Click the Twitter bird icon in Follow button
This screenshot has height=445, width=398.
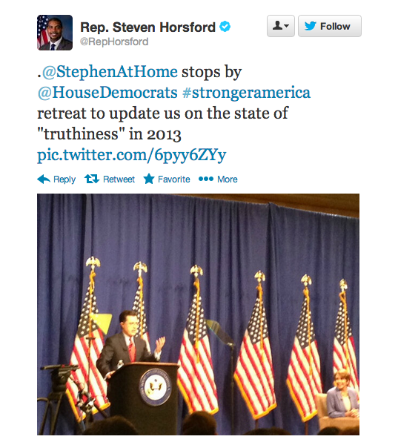click(x=311, y=26)
